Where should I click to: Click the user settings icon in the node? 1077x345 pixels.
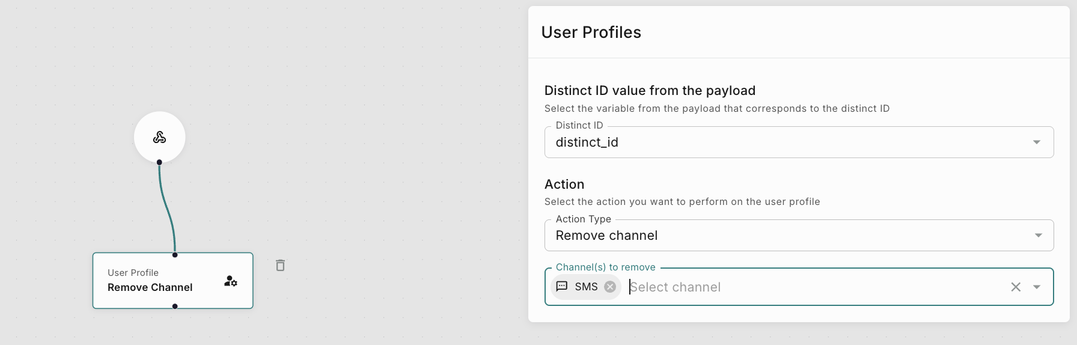231,281
